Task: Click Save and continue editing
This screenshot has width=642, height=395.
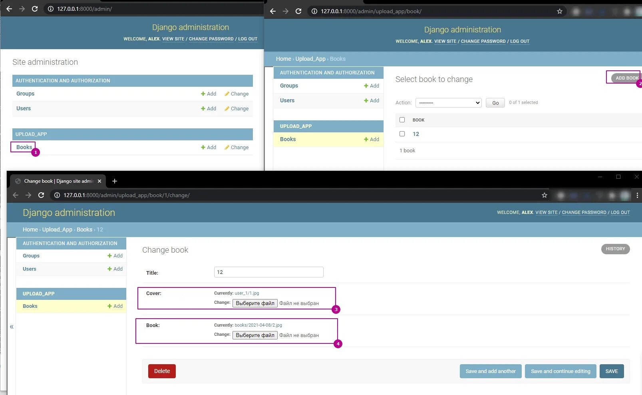Action: click(561, 371)
